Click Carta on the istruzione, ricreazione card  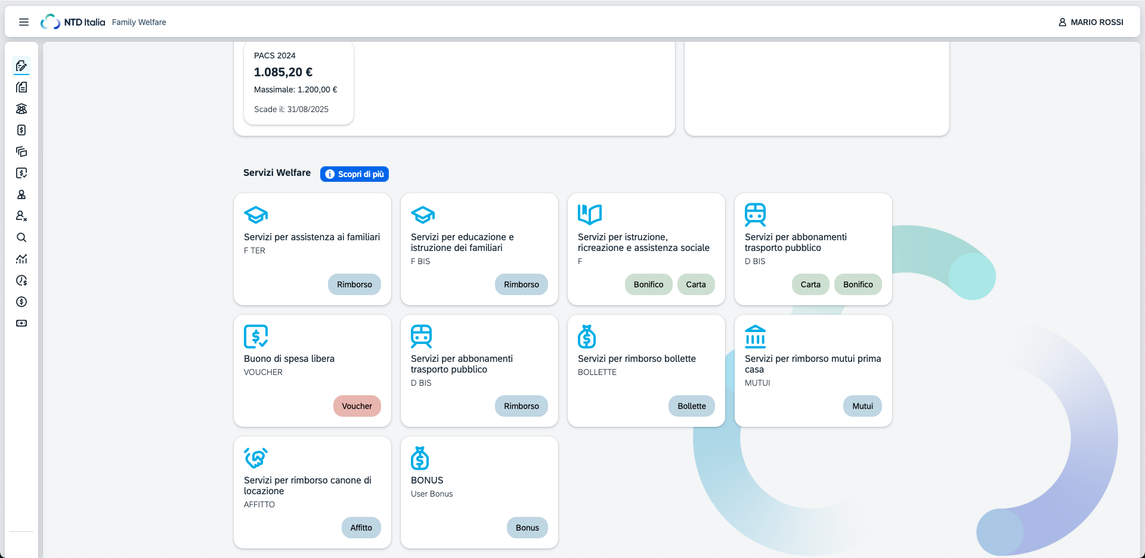[x=696, y=284]
